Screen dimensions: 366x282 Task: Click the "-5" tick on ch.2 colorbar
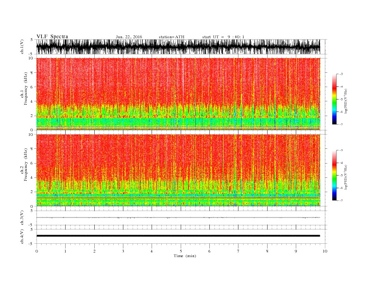[x=341, y=176]
